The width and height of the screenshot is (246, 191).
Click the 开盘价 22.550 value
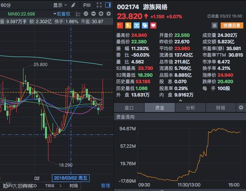[x=182, y=35]
